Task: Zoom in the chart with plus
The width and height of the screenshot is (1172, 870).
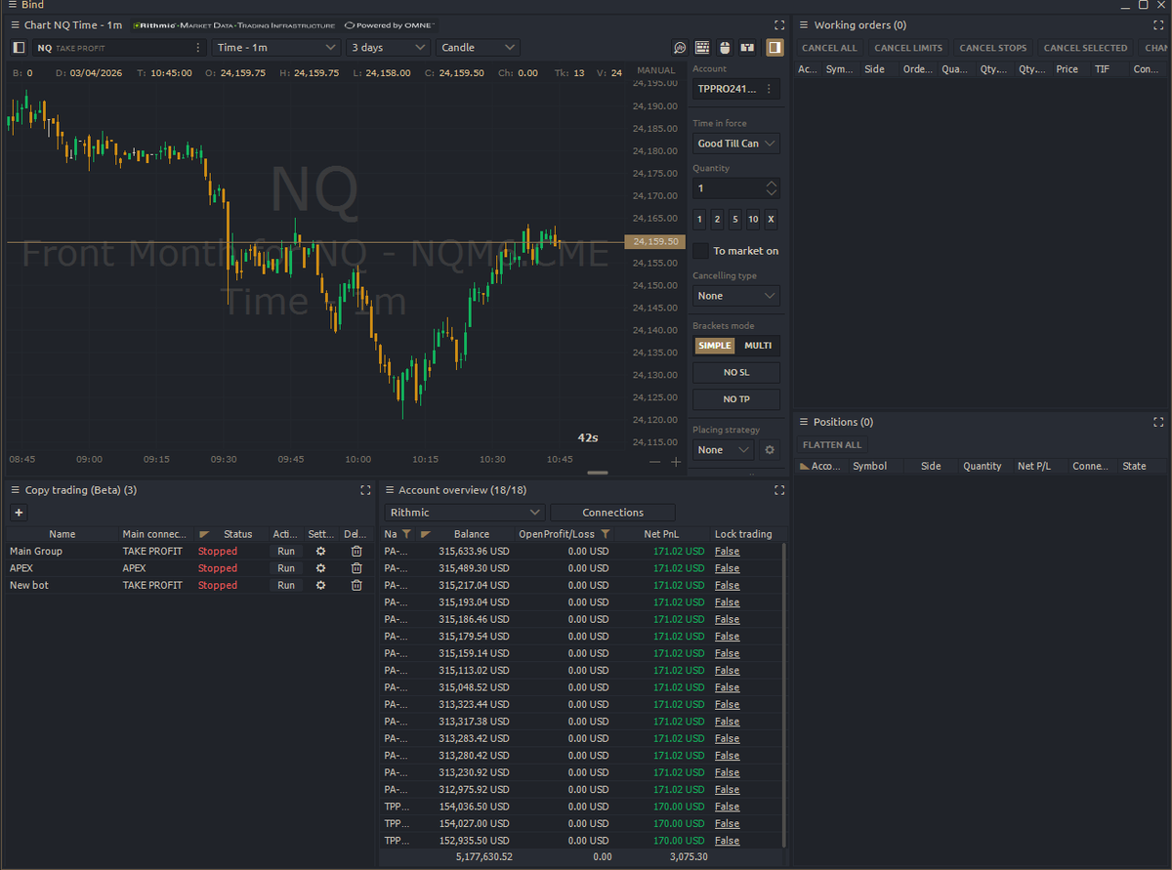Action: click(676, 462)
